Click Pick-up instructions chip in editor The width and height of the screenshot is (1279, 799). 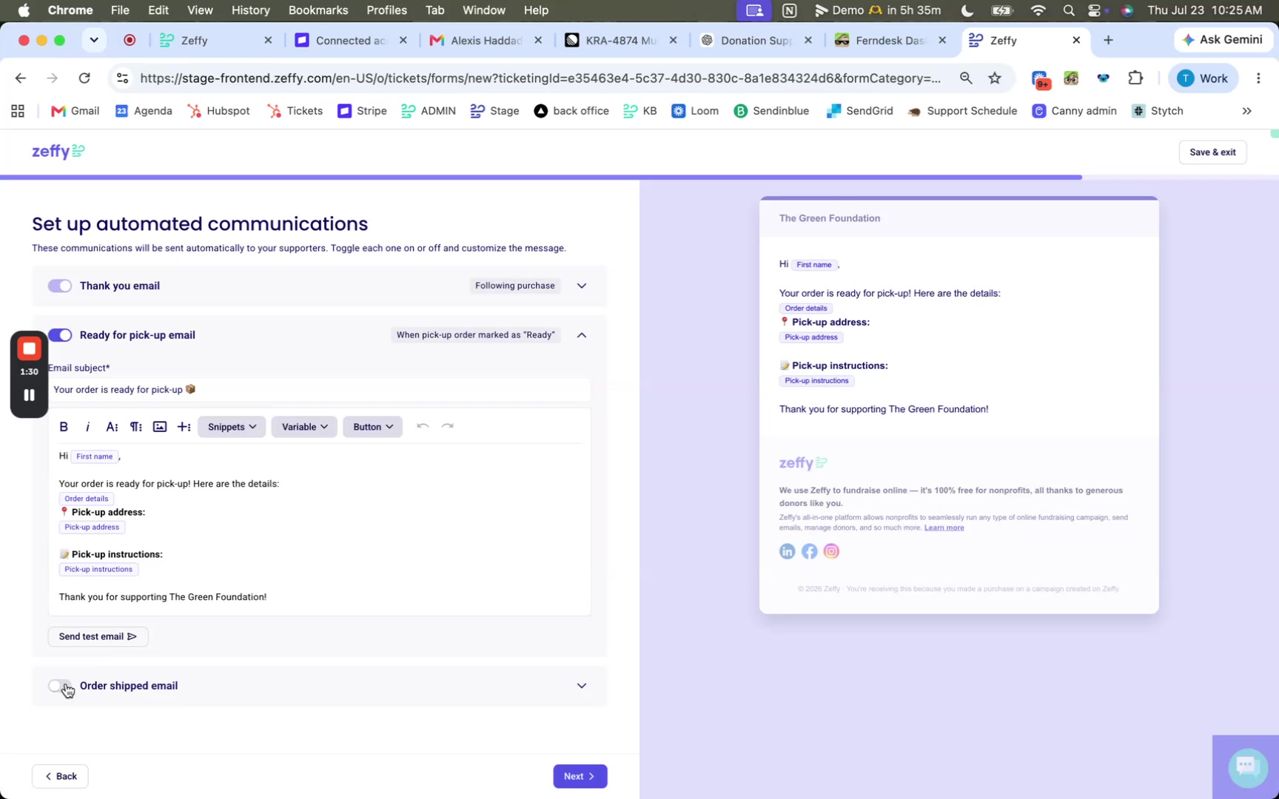coord(98,570)
